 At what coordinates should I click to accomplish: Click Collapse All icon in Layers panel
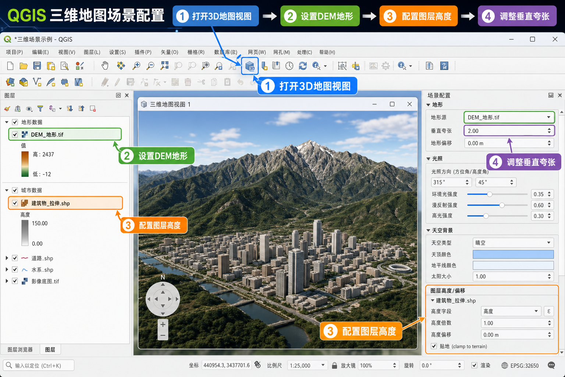[81, 109]
